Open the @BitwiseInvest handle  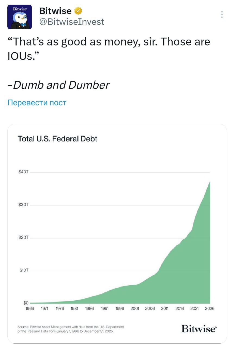[72, 22]
